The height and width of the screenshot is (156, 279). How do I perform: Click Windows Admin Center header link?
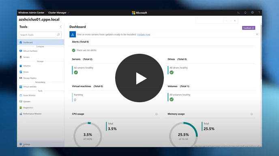[x=31, y=13]
